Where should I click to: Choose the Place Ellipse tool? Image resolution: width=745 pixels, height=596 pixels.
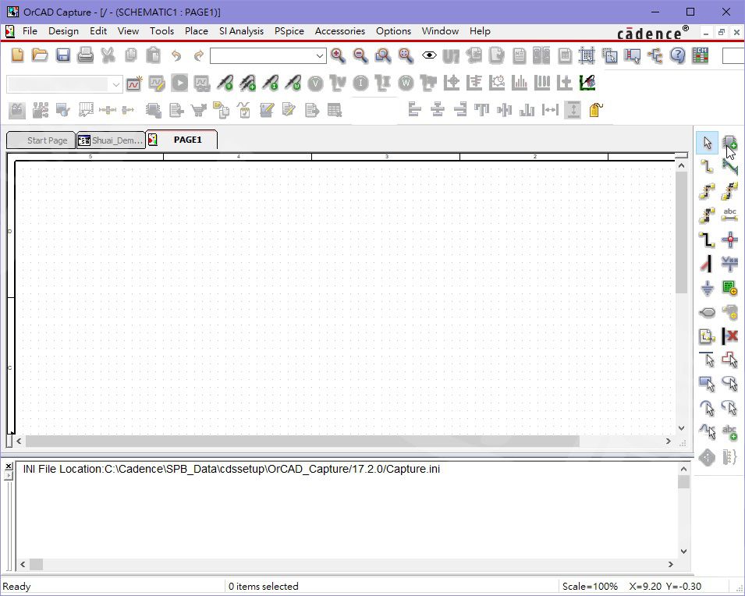tap(730, 384)
